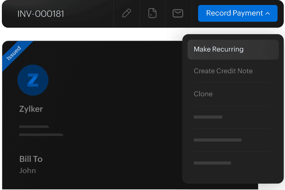Click the blue Issued status ribbon
Image resolution: width=285 pixels, height=190 pixels.
(15, 53)
